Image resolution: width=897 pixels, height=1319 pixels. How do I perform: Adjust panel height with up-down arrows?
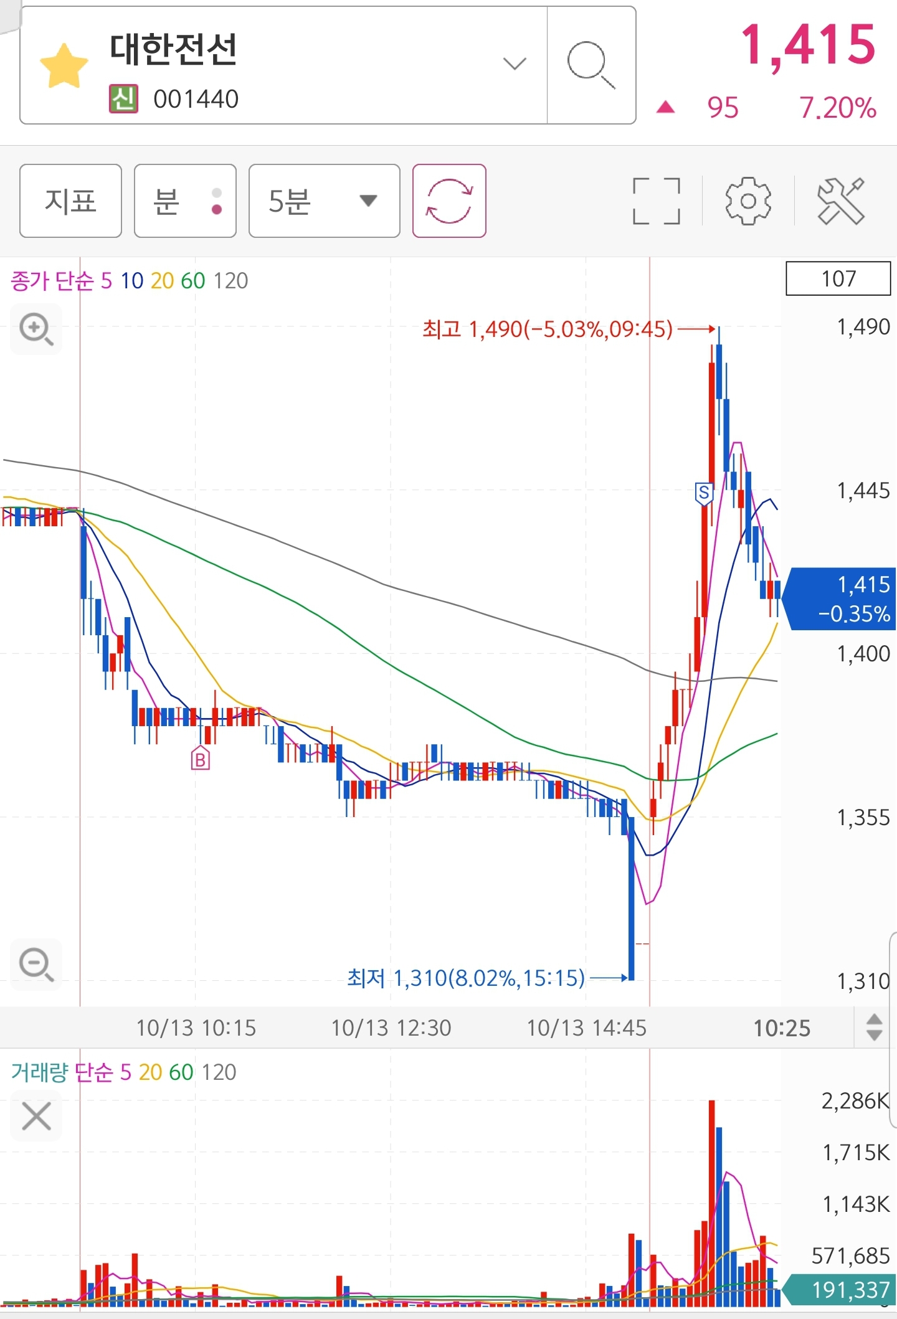pyautogui.click(x=875, y=1028)
